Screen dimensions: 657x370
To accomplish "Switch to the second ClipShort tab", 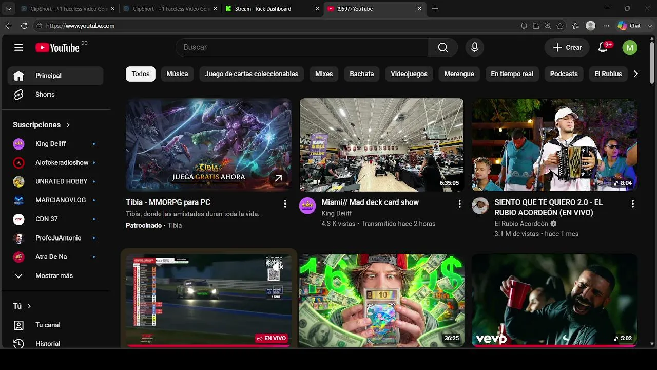I will click(x=170, y=9).
